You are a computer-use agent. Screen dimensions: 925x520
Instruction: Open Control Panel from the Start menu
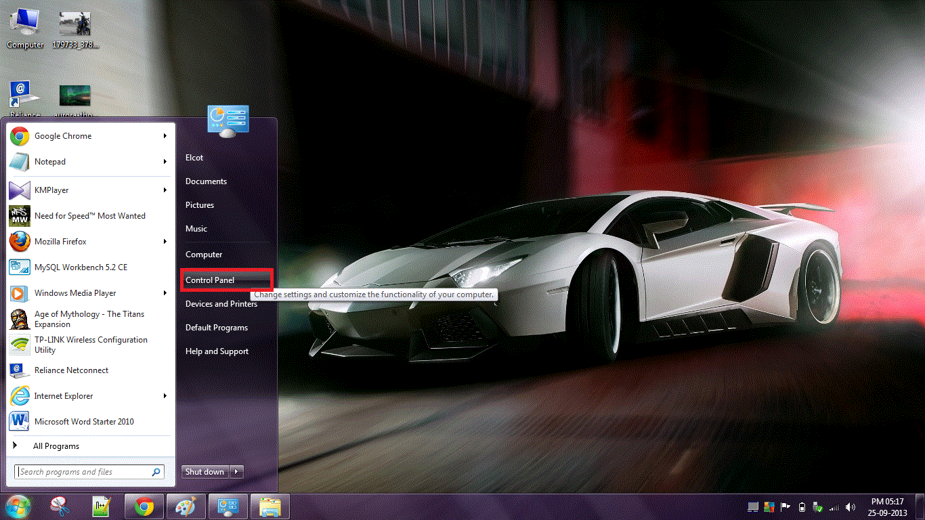click(x=226, y=280)
